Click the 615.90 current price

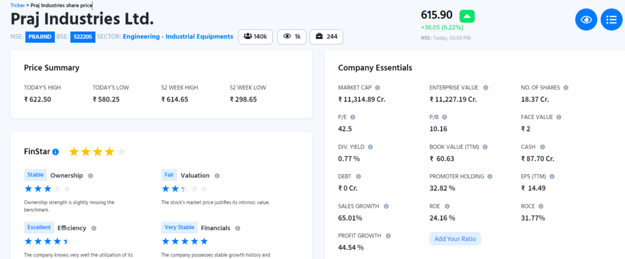click(436, 15)
